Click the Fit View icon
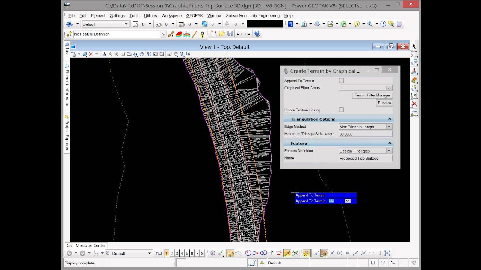Viewport: 481px width, 270px height. point(129,54)
